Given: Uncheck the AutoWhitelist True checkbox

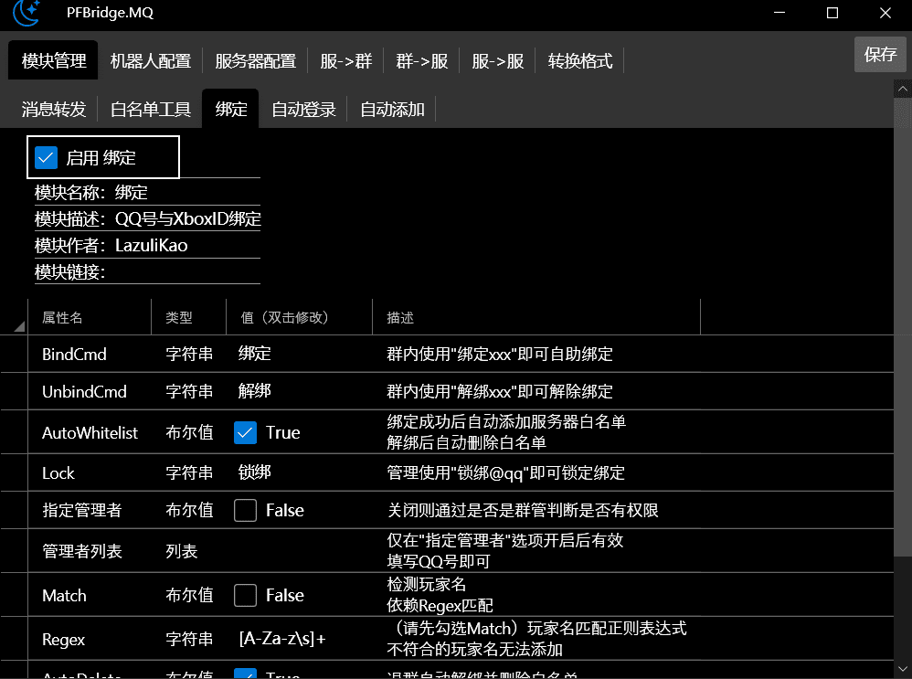Looking at the screenshot, I should [x=246, y=433].
